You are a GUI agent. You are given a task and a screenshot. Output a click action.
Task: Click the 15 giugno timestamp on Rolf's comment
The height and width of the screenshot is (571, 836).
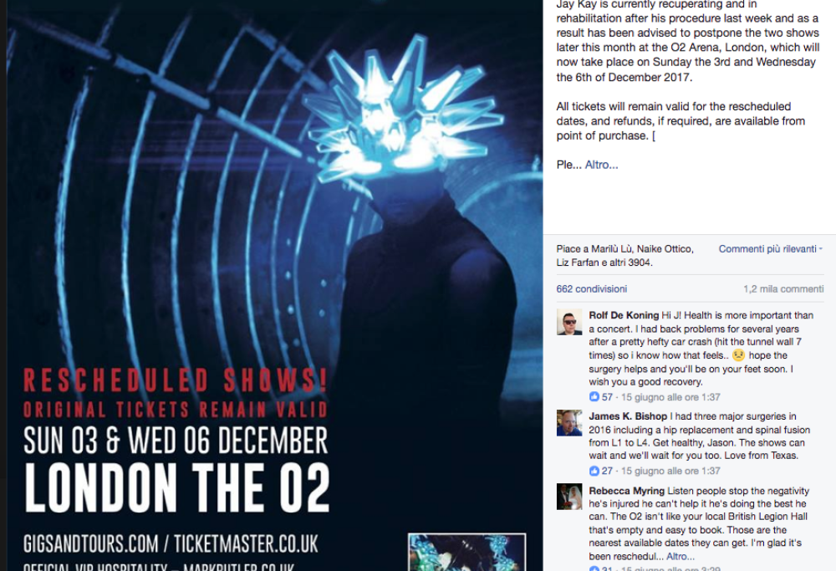coord(670,397)
